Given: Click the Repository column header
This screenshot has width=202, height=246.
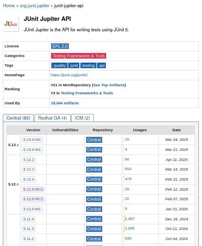Looking at the screenshot, I should click(103, 130).
